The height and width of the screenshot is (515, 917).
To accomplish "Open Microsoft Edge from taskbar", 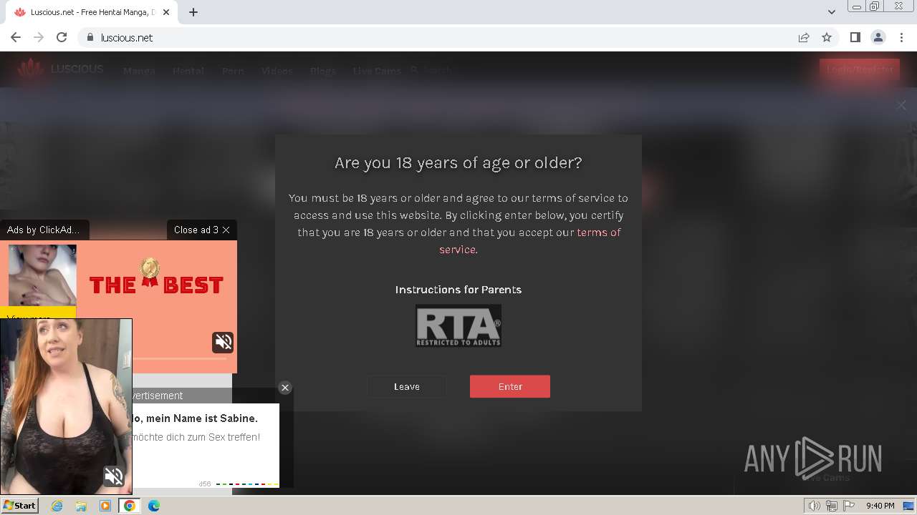I will (154, 506).
